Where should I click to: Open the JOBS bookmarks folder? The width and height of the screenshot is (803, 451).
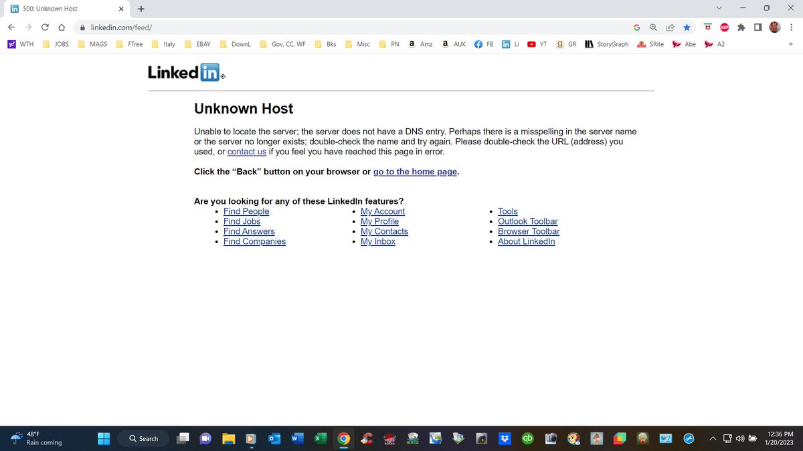tap(56, 44)
